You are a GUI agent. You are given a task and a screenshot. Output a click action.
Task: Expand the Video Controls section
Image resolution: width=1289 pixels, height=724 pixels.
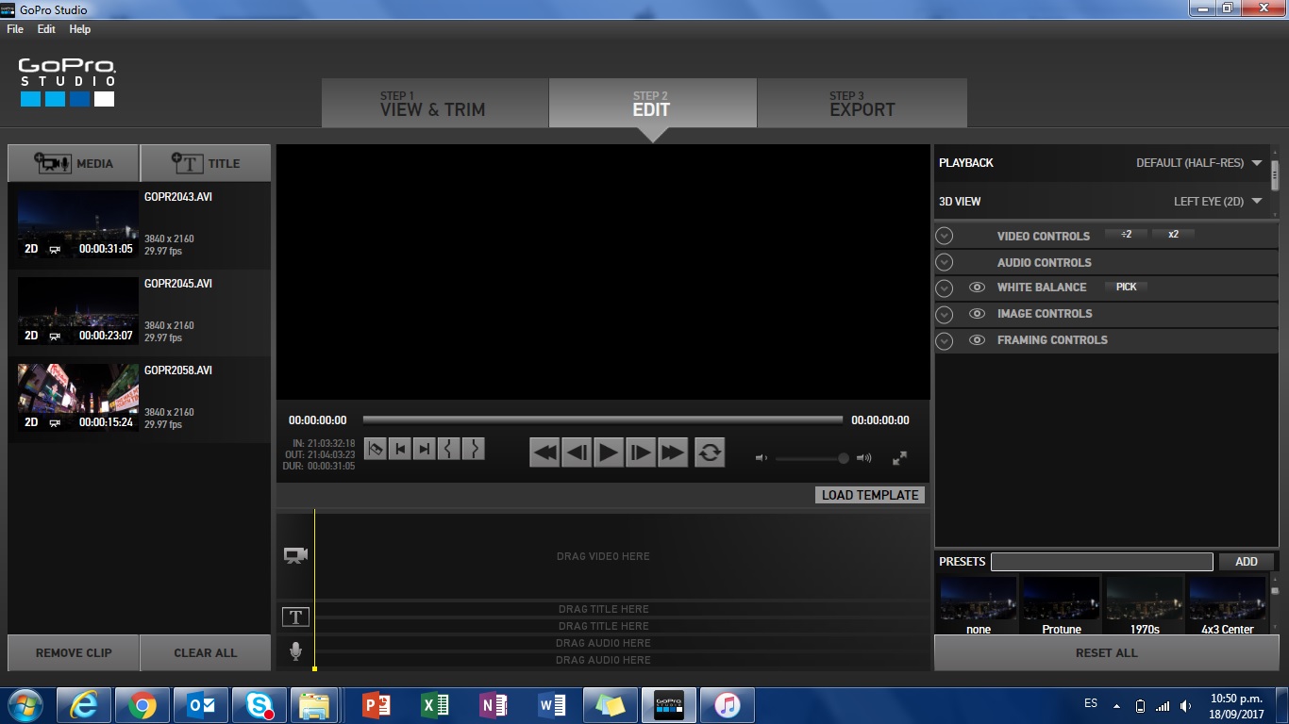click(x=944, y=236)
